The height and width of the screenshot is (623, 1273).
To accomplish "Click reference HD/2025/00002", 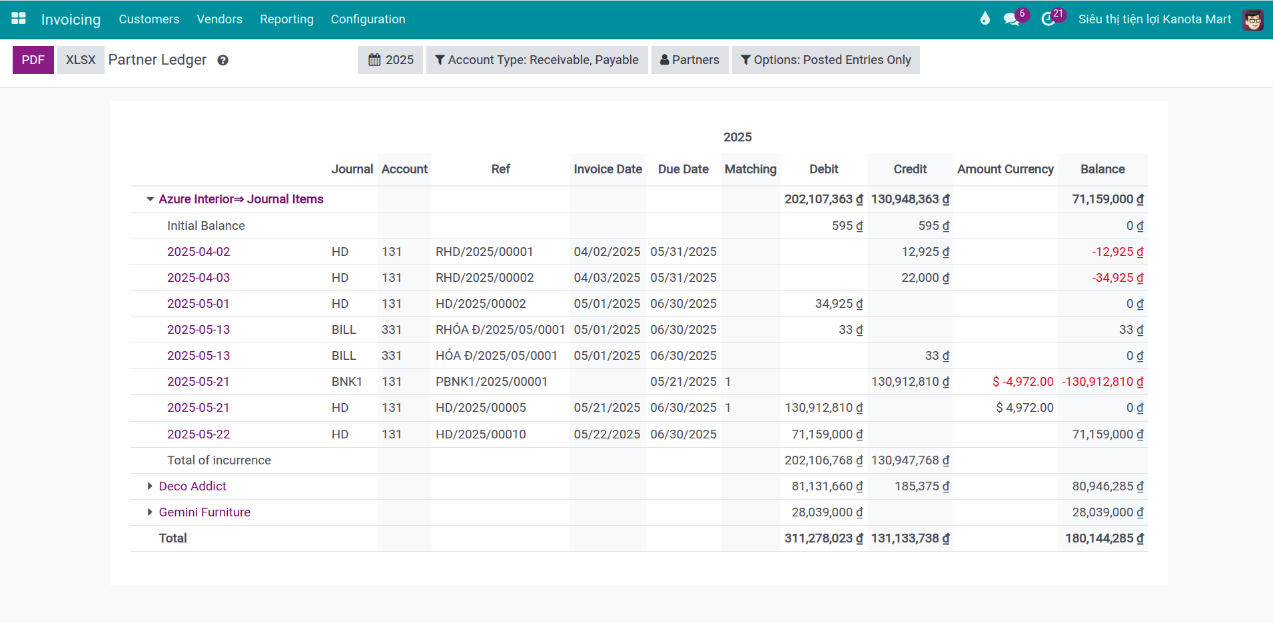I will (x=481, y=304).
